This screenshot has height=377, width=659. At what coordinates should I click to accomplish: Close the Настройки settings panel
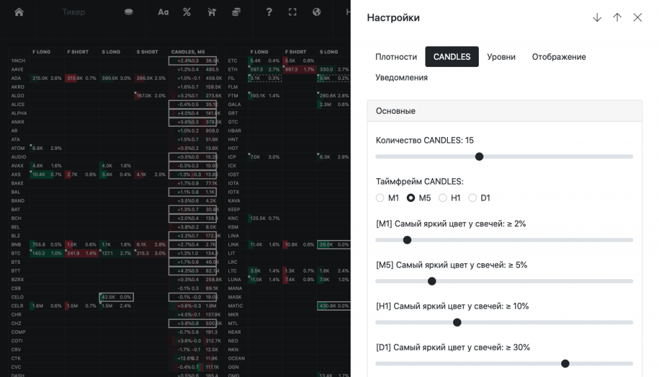point(638,17)
